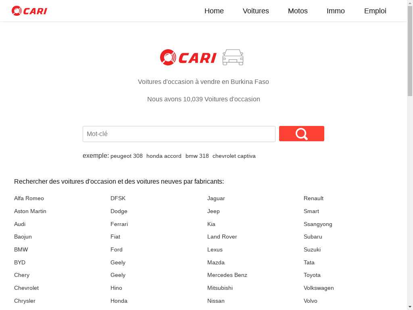Open Ford manufacturer link
Viewport: 413px width, 310px height.
(117, 249)
